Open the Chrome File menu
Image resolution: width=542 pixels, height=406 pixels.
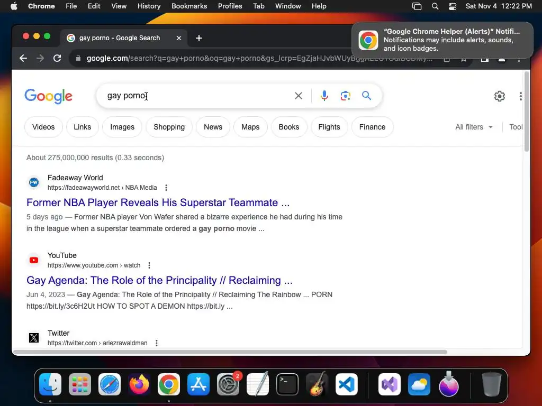coord(71,6)
